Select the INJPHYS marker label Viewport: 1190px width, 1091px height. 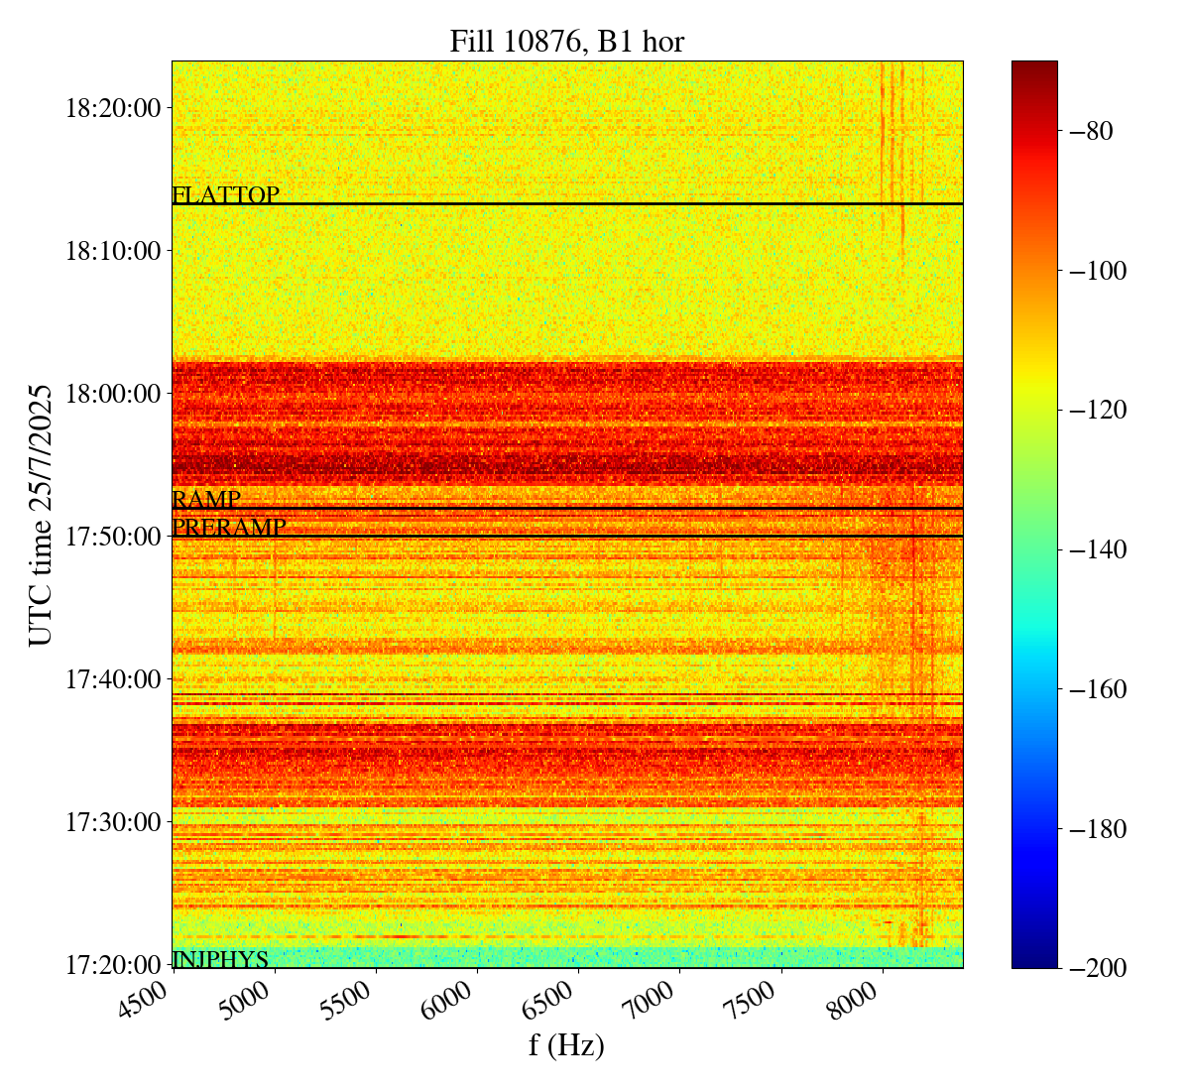[x=220, y=959]
